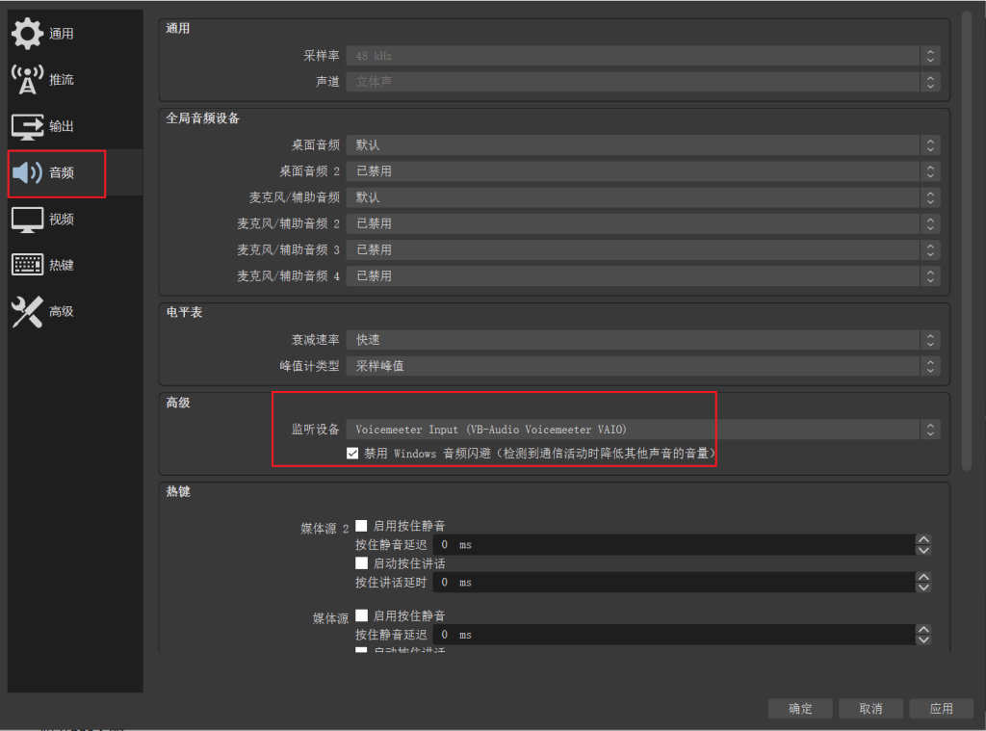Switch to the 通用 settings label

62,34
